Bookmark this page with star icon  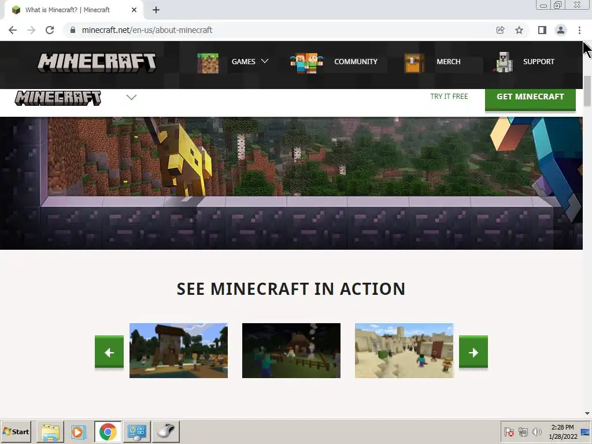click(x=519, y=30)
